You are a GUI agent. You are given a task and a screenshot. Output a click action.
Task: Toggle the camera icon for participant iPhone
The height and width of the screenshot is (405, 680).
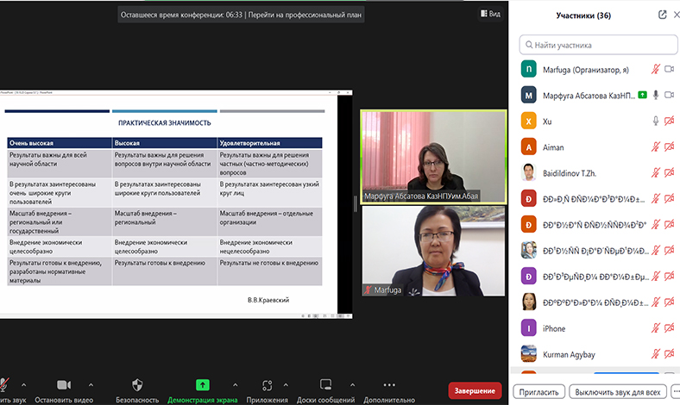[669, 328]
